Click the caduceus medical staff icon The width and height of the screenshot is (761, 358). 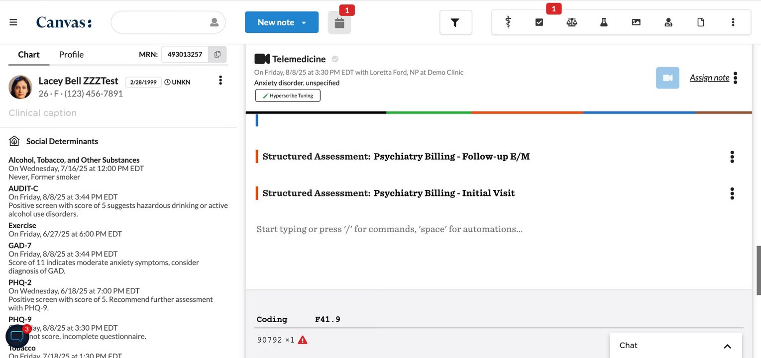pyautogui.click(x=508, y=22)
